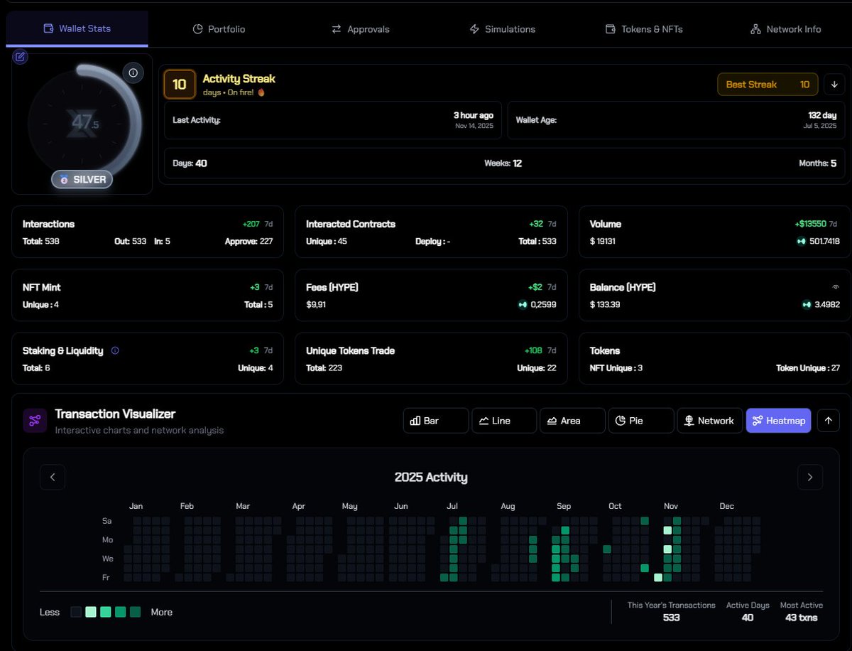Select the Bar chart view
Viewport: 852px width, 651px height.
436,421
